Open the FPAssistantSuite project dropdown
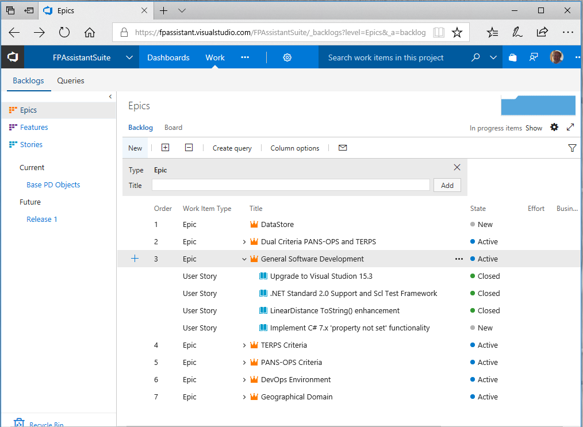The width and height of the screenshot is (583, 427). 129,57
